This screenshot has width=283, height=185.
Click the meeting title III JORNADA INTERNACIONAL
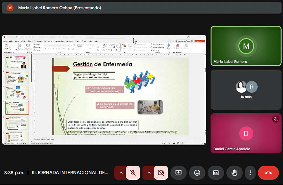point(70,173)
